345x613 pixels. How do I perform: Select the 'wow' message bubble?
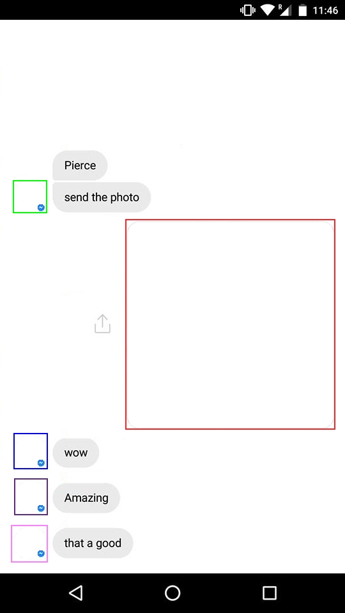point(76,453)
